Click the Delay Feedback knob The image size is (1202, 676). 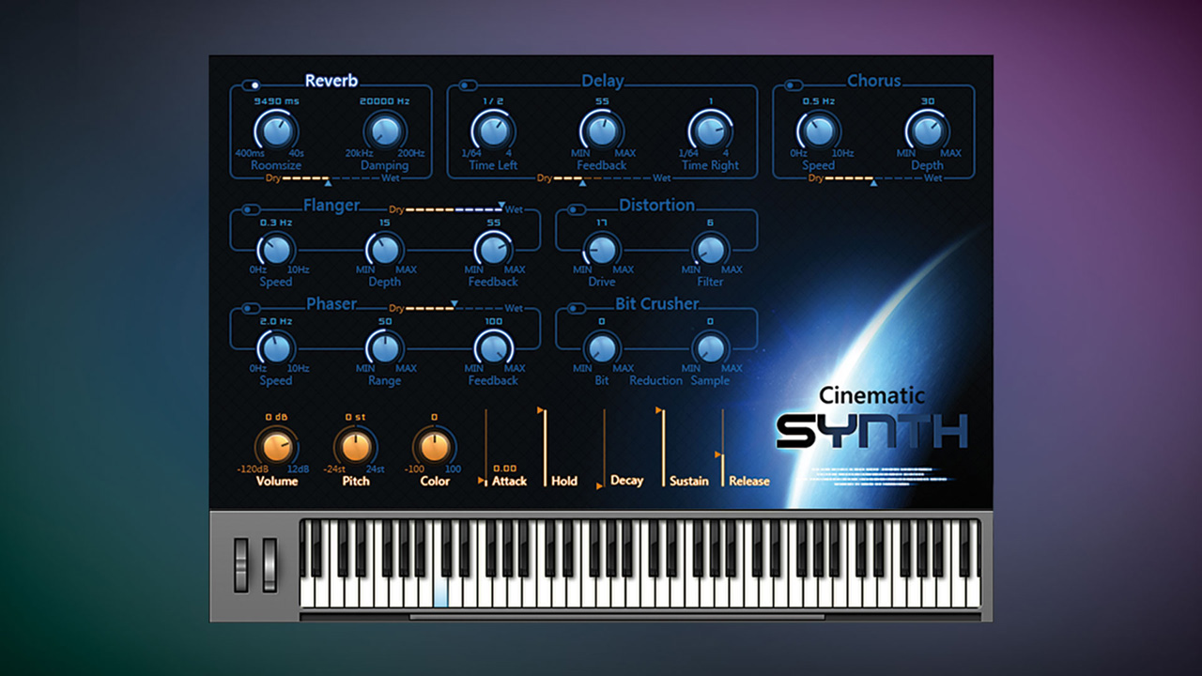(x=601, y=131)
